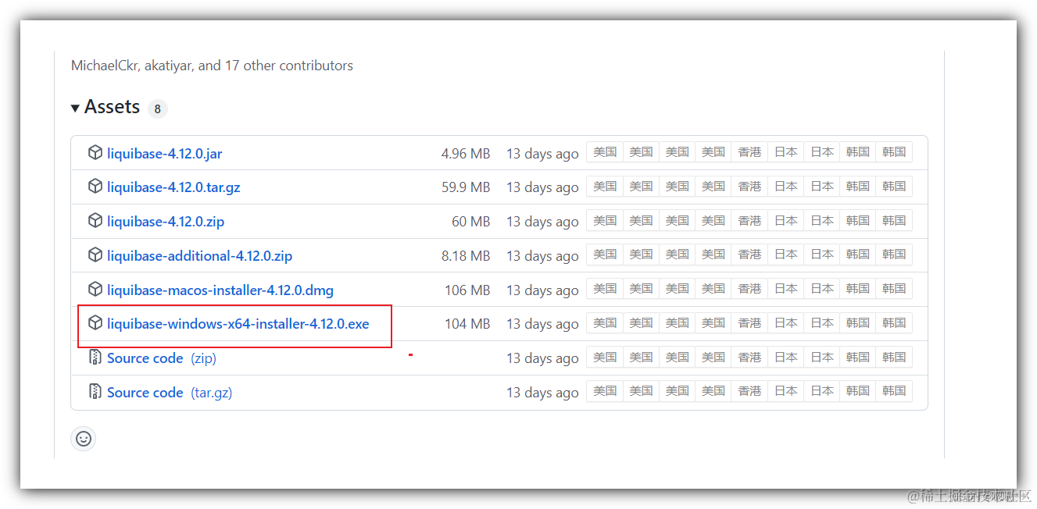Click 香港 mirror button in liquibase-4.12.0.tar.gz row
Screen dimensions: 1037x509
[749, 187]
